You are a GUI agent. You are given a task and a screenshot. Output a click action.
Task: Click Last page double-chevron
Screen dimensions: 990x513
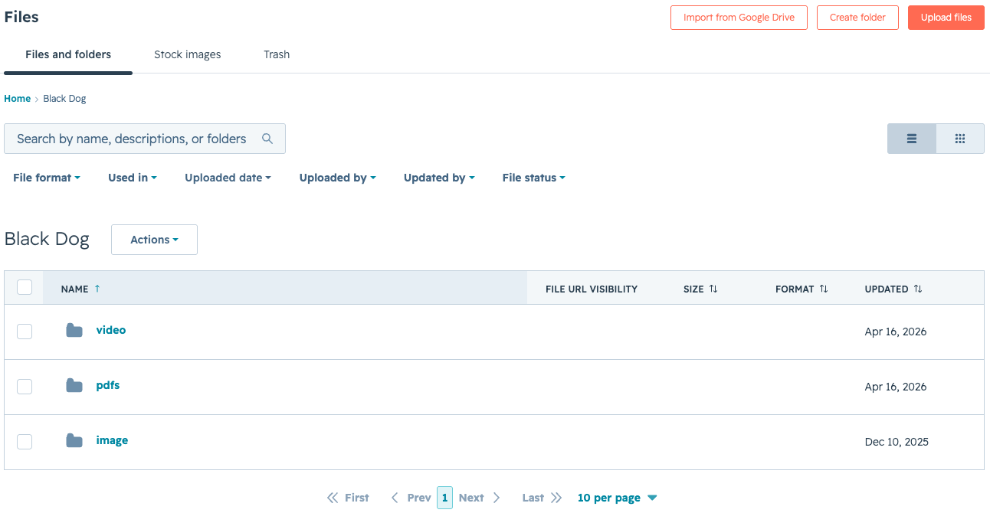click(x=556, y=498)
